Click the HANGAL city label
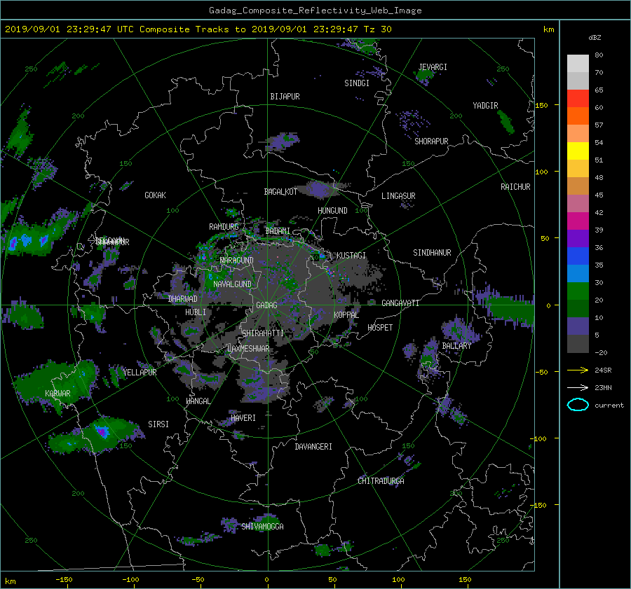The width and height of the screenshot is (631, 589). (x=198, y=401)
